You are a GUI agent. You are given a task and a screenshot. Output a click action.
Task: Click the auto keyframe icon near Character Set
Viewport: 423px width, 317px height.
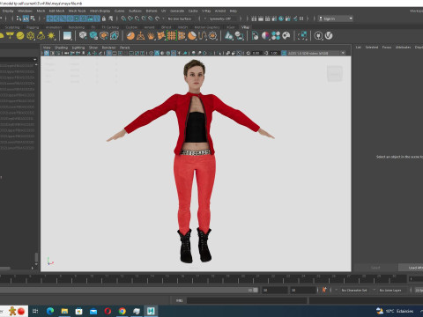(x=324, y=290)
